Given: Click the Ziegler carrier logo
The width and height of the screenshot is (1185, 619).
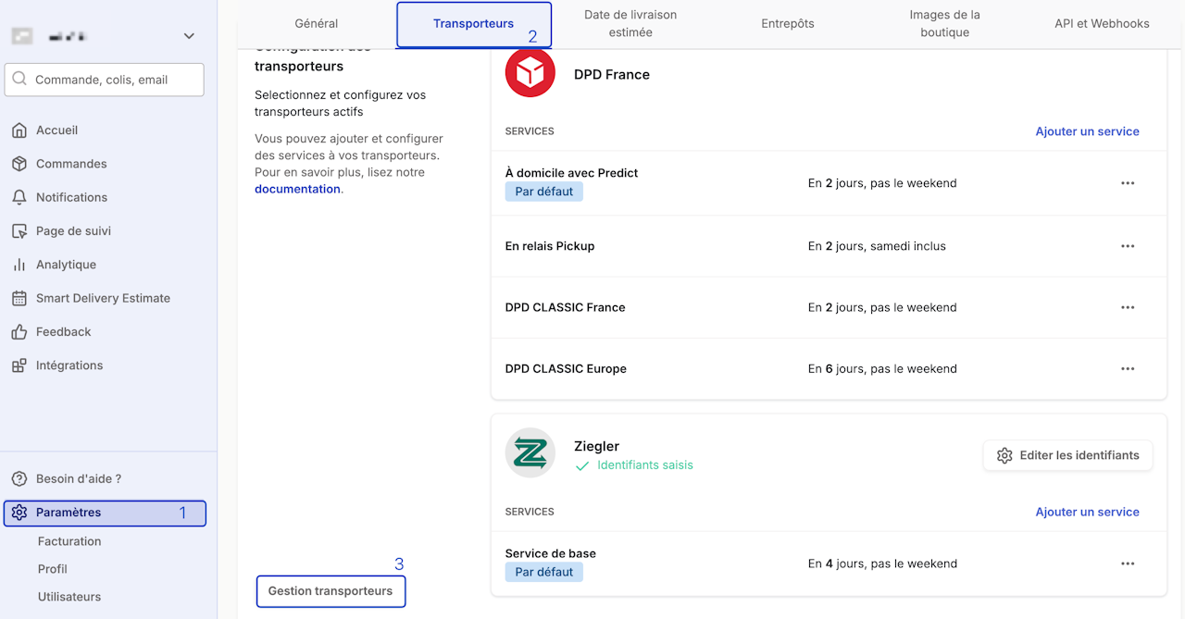Looking at the screenshot, I should tap(530, 453).
